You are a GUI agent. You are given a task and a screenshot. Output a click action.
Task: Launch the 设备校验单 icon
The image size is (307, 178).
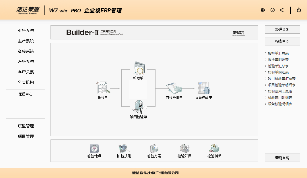click(204, 88)
